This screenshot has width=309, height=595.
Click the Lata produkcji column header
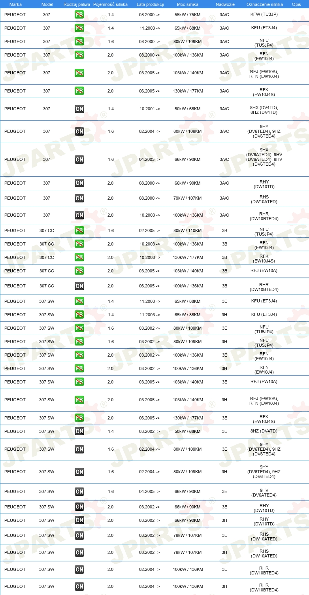150,4
